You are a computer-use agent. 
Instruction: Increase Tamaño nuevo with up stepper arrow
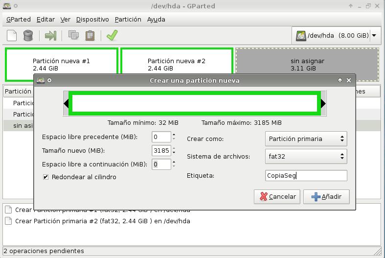174,148
